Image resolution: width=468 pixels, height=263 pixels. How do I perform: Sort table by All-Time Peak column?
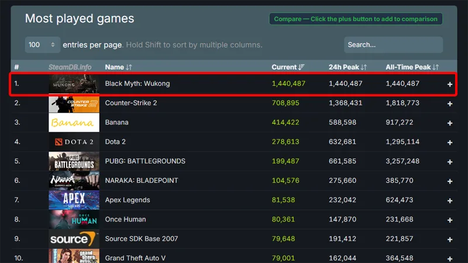[412, 67]
